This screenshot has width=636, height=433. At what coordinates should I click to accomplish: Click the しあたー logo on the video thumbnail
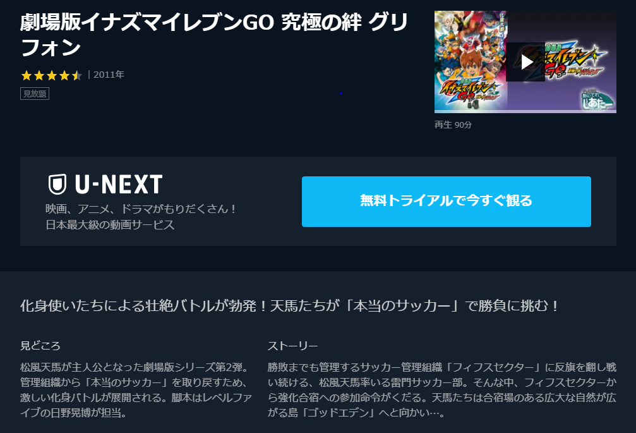point(597,100)
